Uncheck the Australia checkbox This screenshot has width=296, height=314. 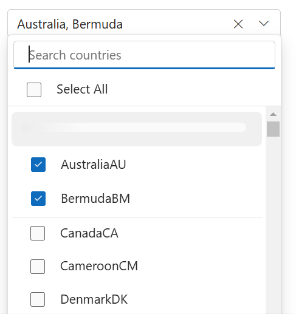click(38, 165)
